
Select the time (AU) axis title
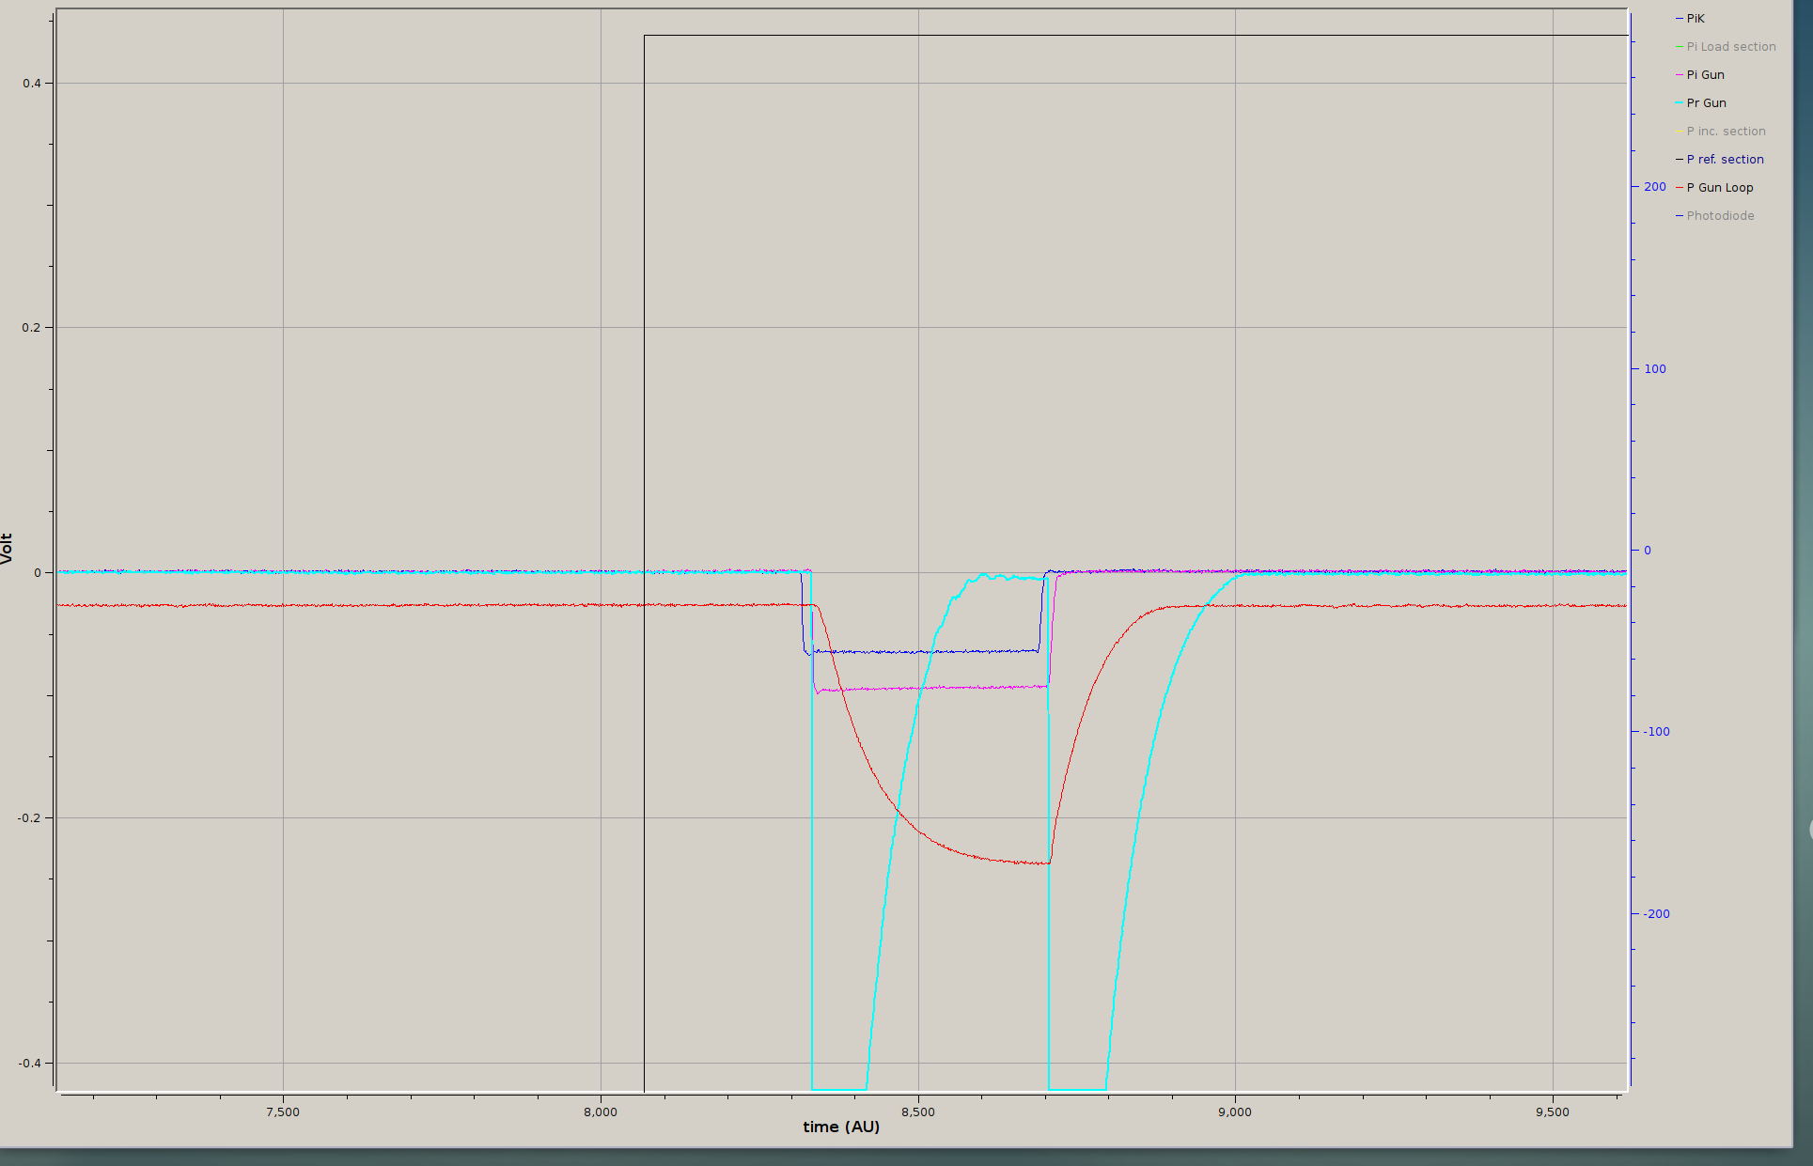841,1127
